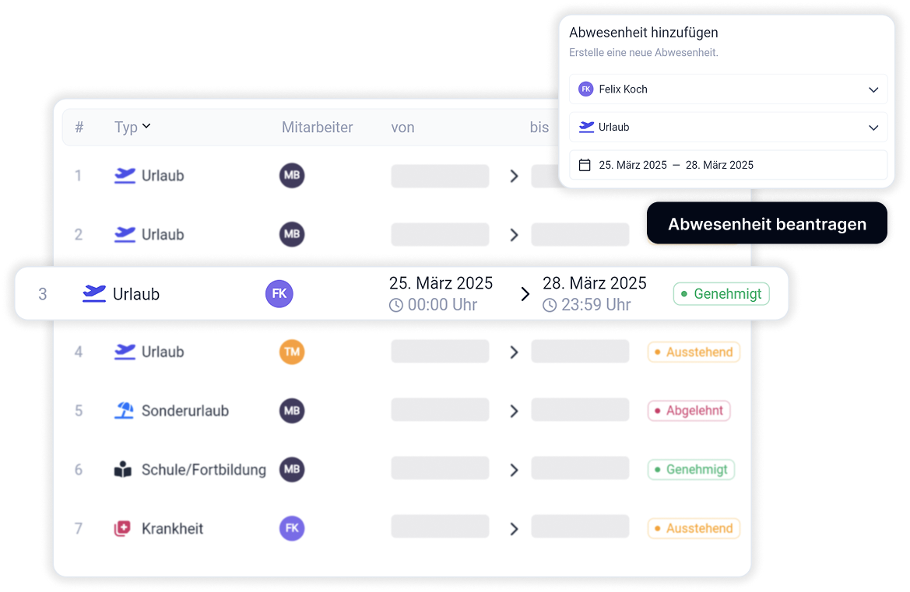Click the orange TM employee avatar
Viewport: 910px width, 592px height.
292,352
